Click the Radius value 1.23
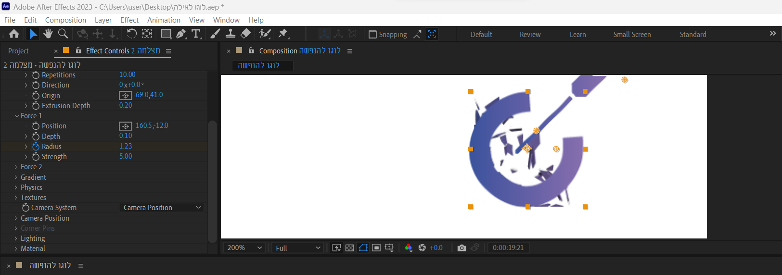This screenshot has width=782, height=275. (126, 146)
